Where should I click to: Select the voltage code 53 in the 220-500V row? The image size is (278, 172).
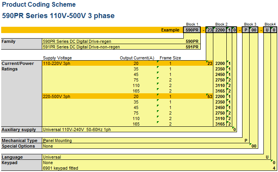pyautogui.click(x=210, y=96)
